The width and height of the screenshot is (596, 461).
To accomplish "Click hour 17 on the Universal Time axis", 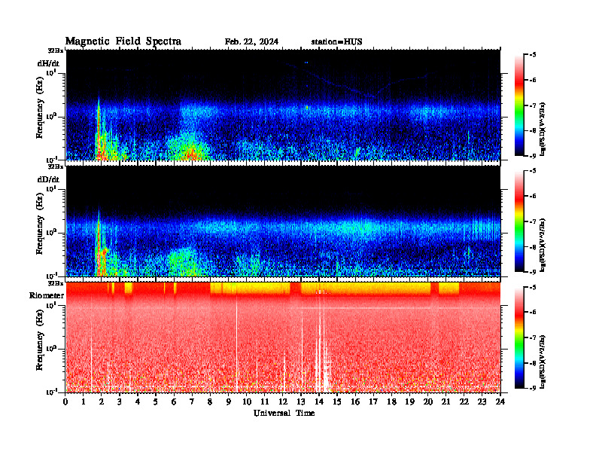I will point(373,402).
